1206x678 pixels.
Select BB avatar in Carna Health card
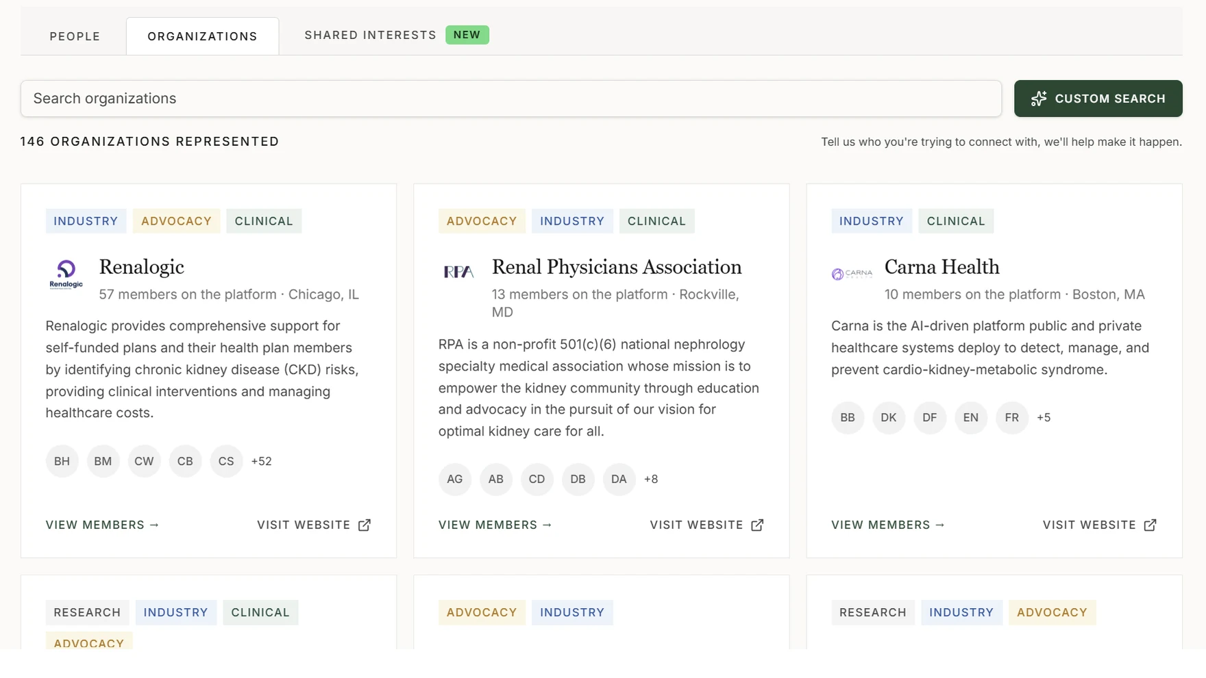pos(848,418)
